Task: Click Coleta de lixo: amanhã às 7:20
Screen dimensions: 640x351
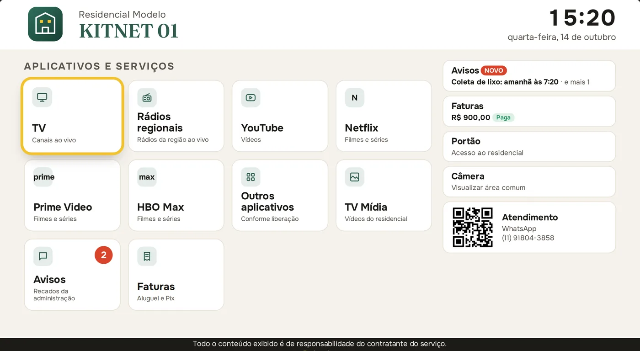Action: point(505,82)
